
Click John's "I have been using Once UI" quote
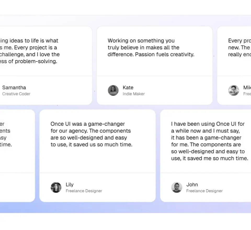click(x=209, y=141)
